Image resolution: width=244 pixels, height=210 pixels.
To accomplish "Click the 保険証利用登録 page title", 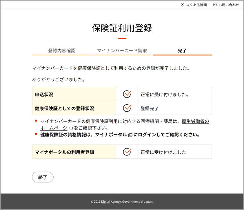I will coord(122,28).
